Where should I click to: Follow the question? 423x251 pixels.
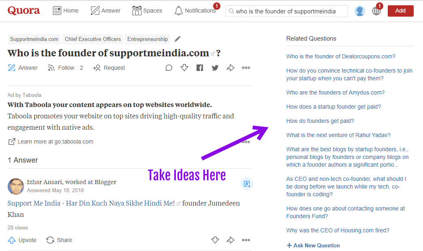[65, 68]
